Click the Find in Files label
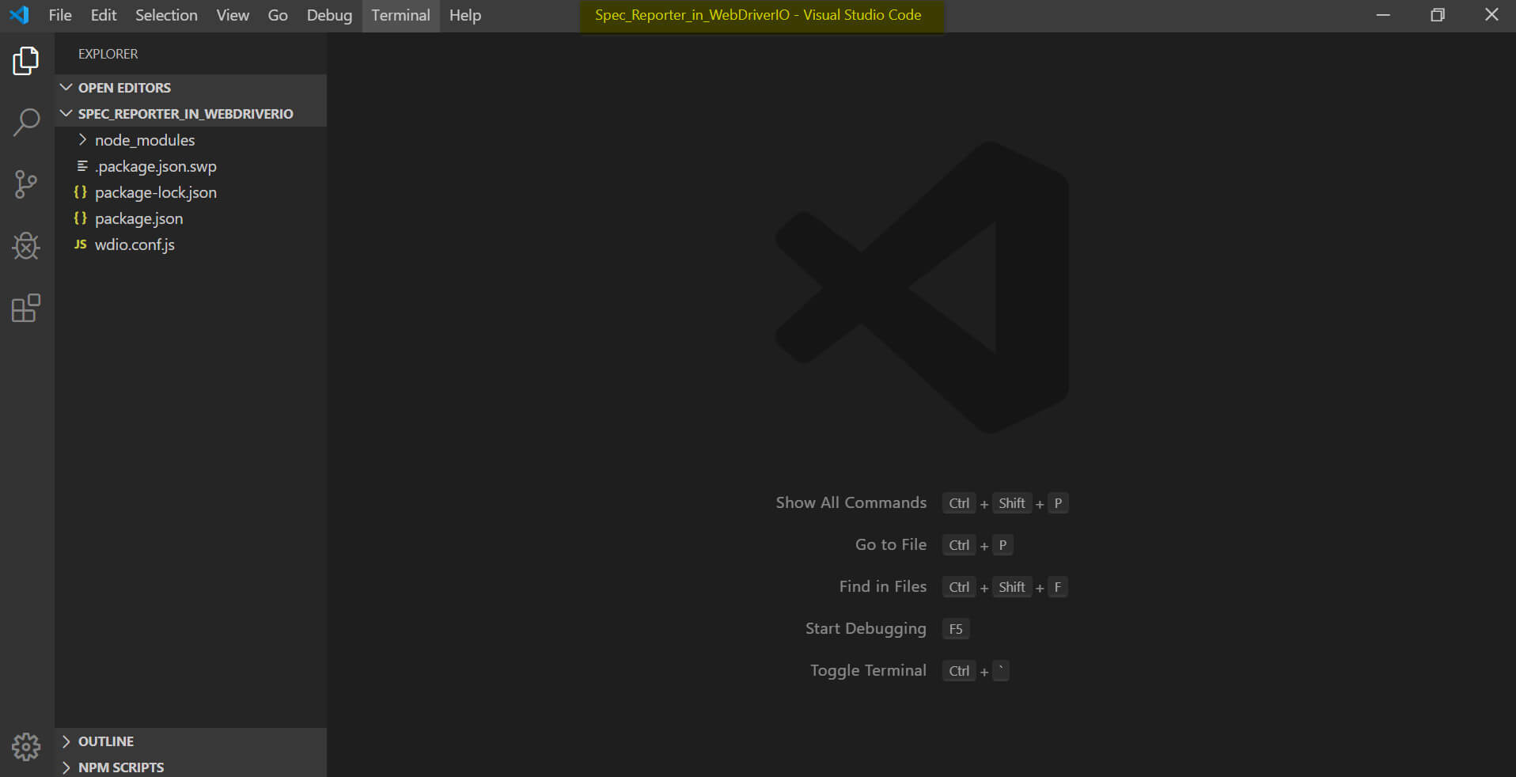This screenshot has height=777, width=1516. click(883, 586)
